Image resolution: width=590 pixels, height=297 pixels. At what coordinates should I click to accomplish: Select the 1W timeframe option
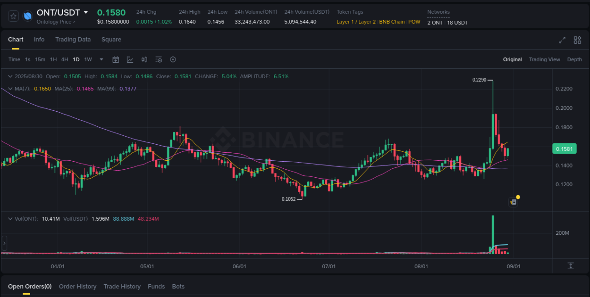click(x=88, y=59)
